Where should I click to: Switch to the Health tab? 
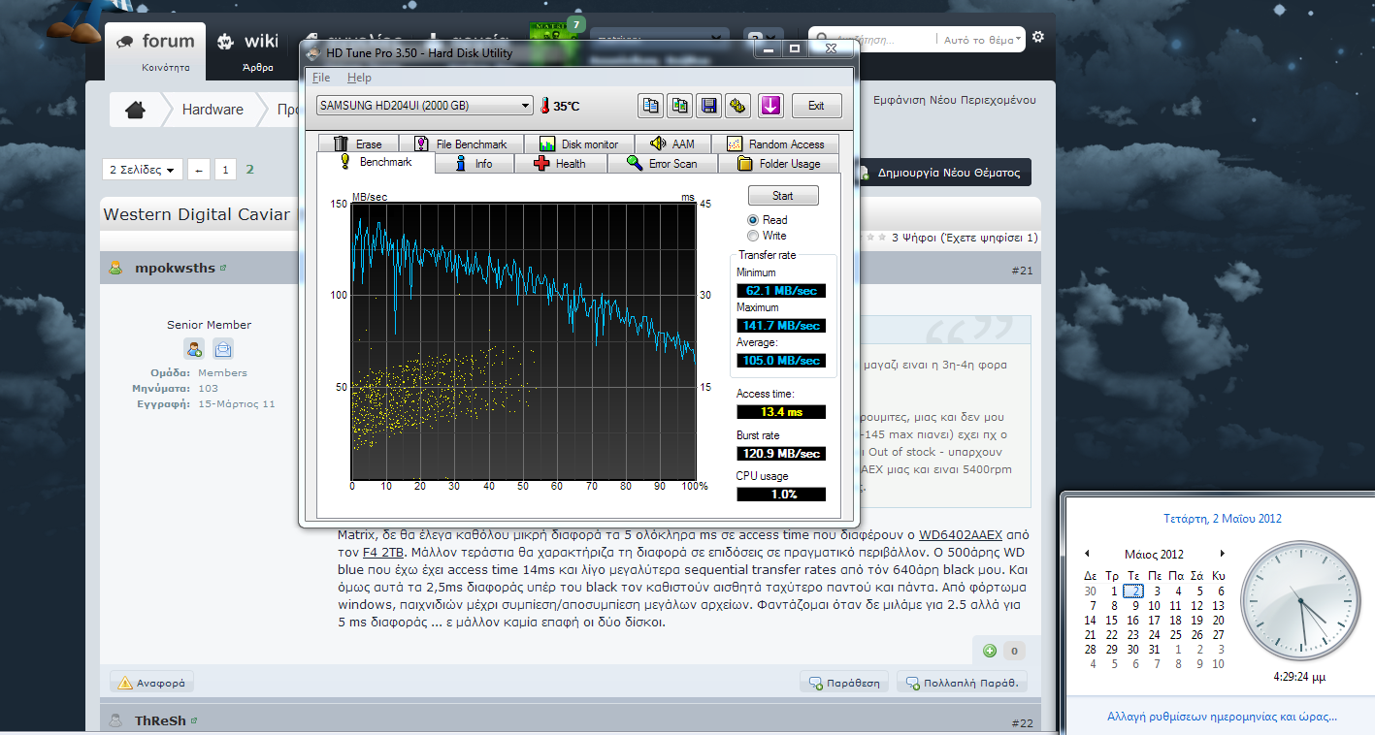pos(560,164)
